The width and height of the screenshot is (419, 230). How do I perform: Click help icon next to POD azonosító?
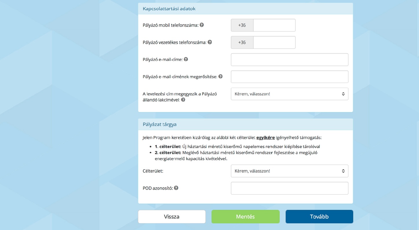point(176,188)
